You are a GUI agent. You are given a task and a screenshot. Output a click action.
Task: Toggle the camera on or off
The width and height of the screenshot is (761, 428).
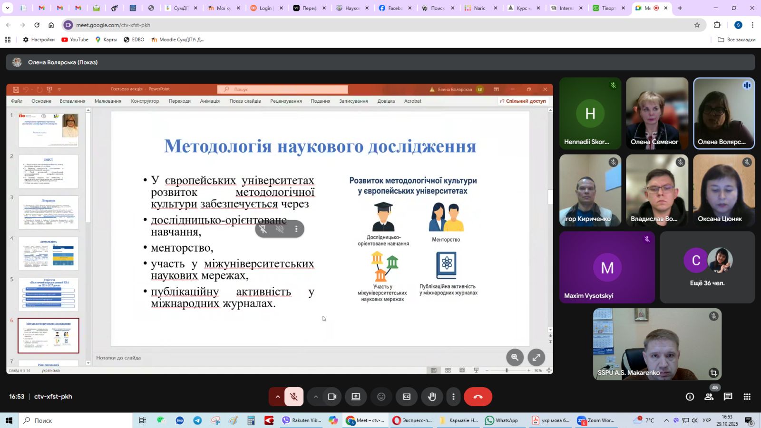(x=332, y=397)
